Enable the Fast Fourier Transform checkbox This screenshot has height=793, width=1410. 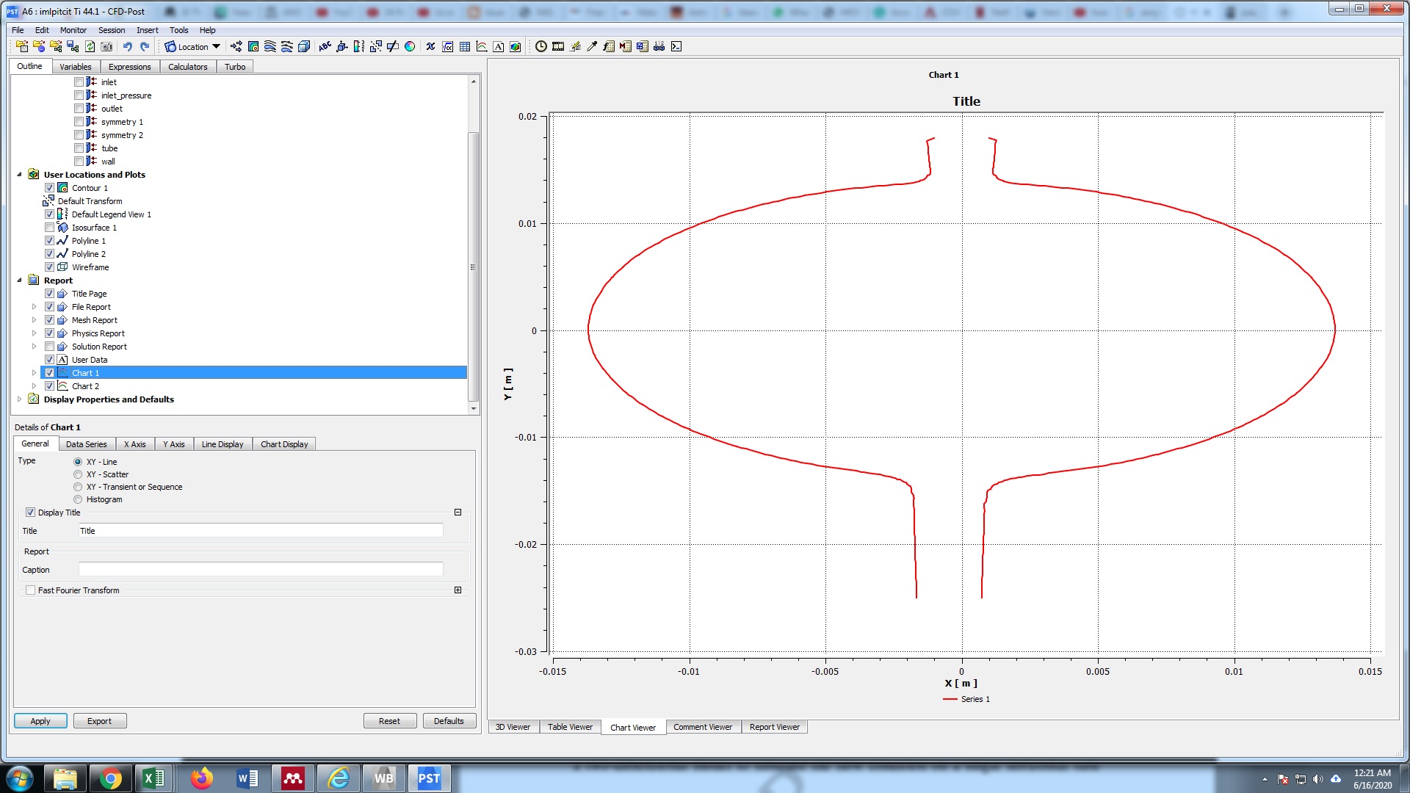[x=31, y=590]
